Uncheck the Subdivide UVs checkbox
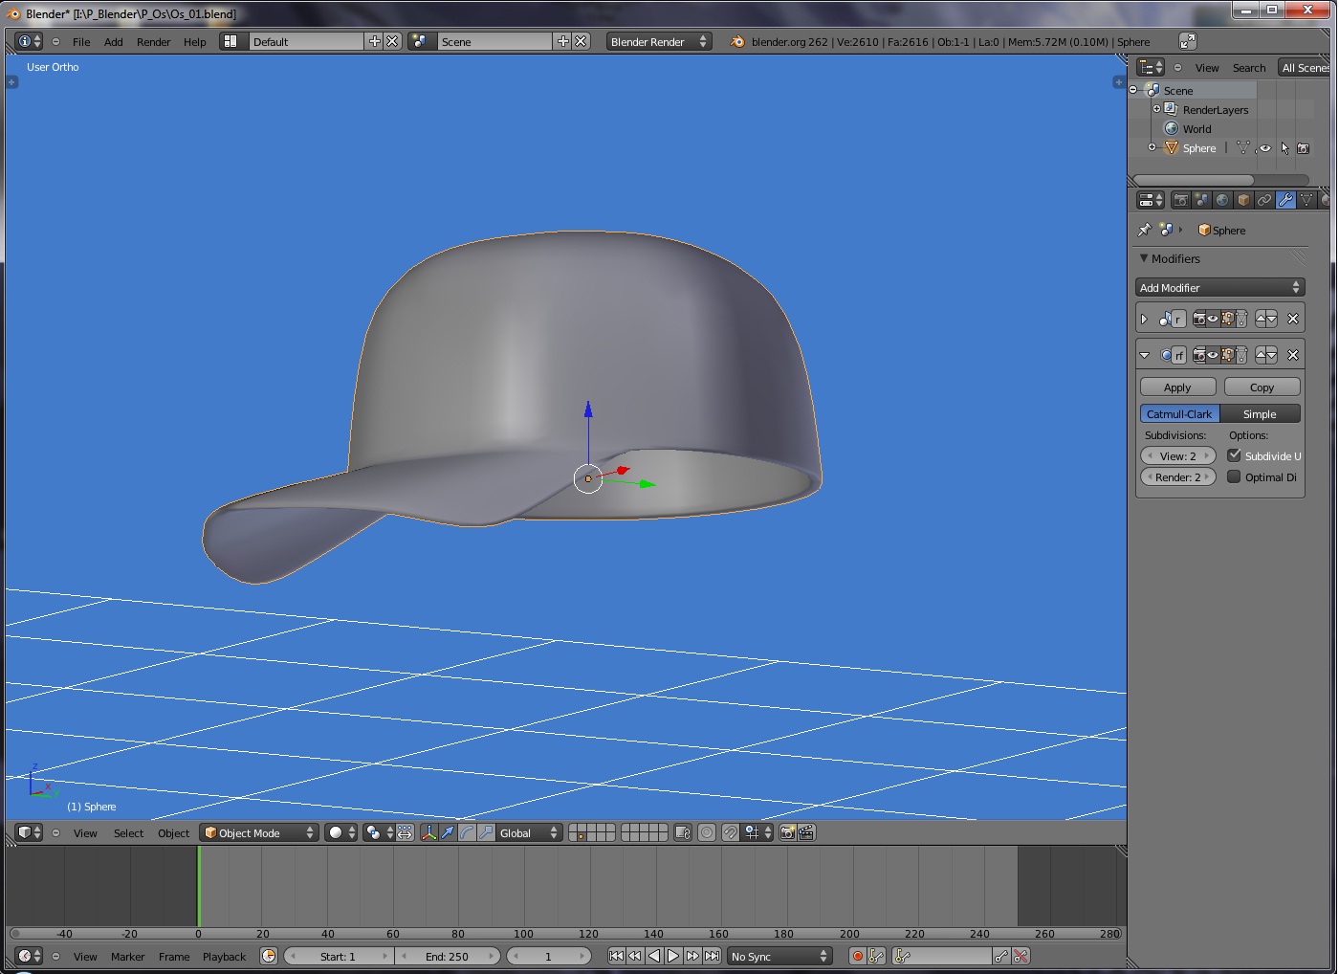 (1234, 455)
